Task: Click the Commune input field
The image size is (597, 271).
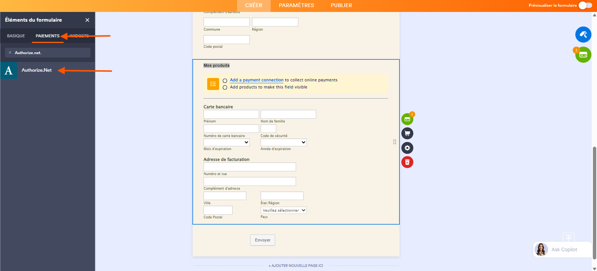Action: (x=227, y=22)
